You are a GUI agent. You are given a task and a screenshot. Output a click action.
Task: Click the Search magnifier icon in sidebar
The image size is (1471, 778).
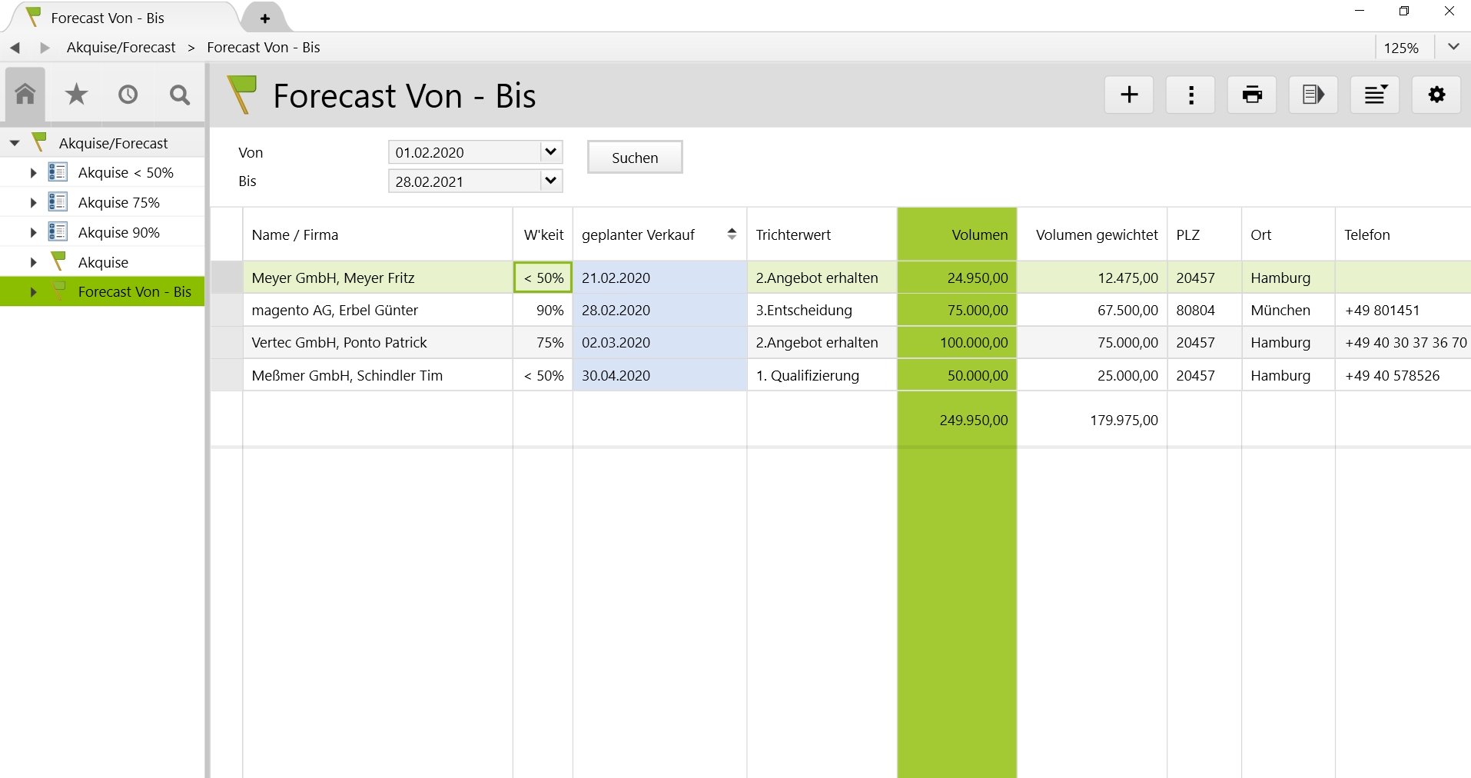pyautogui.click(x=178, y=94)
